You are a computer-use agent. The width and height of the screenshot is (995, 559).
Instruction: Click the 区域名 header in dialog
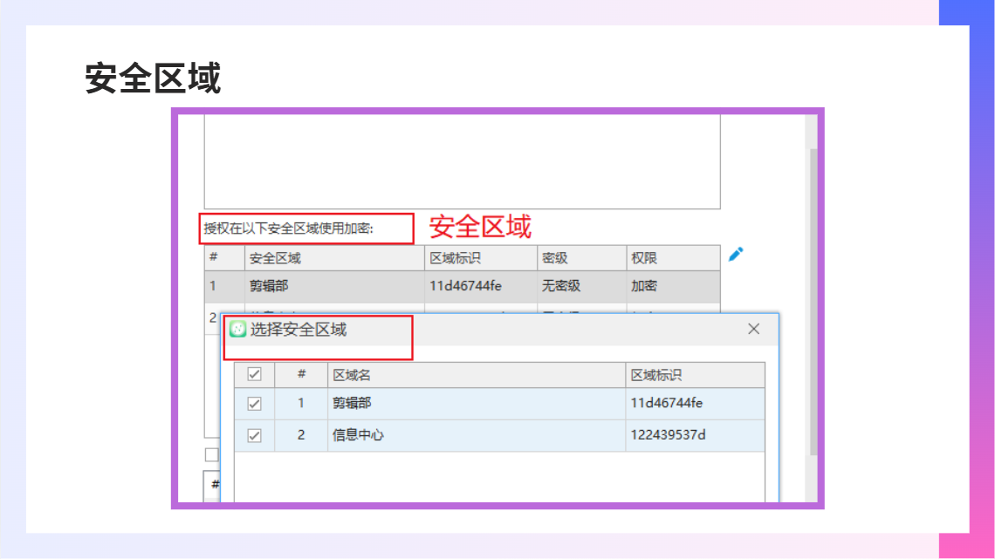click(477, 375)
